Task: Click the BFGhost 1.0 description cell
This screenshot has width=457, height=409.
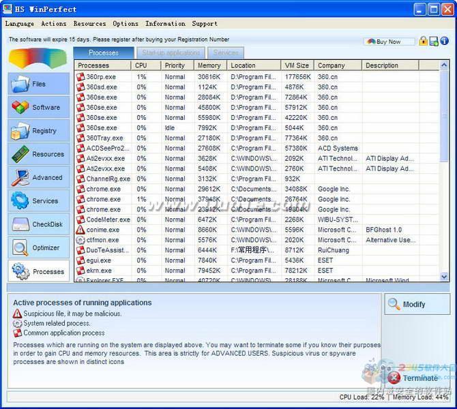Action: click(x=383, y=230)
